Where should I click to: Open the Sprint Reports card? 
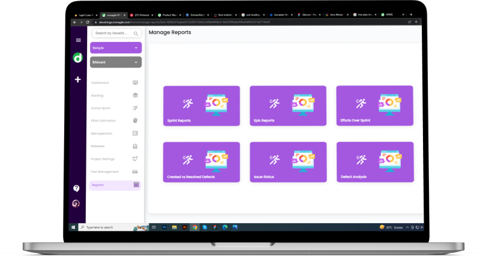[202, 106]
